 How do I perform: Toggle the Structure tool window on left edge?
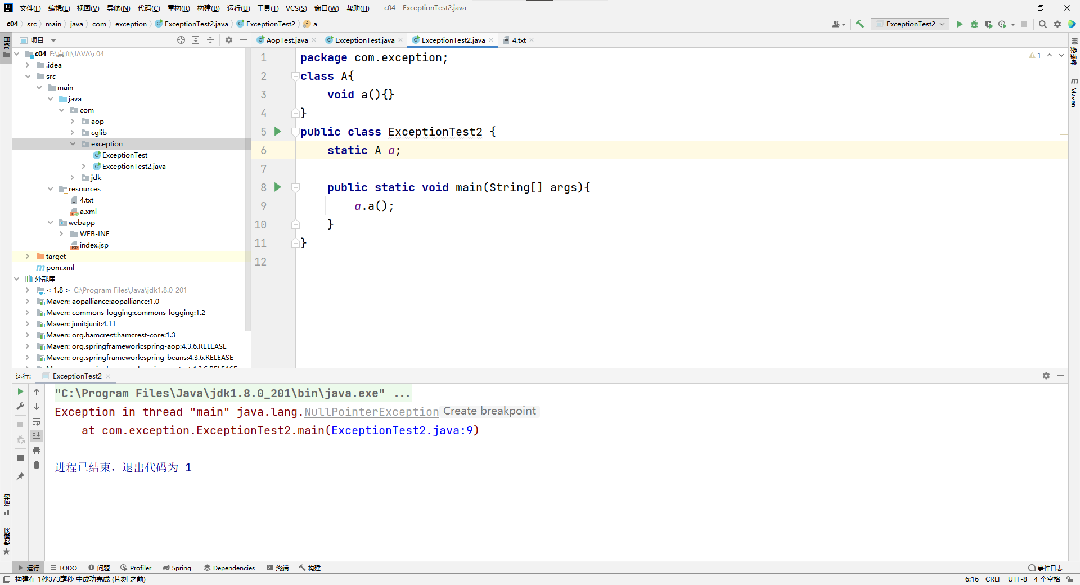[x=7, y=505]
